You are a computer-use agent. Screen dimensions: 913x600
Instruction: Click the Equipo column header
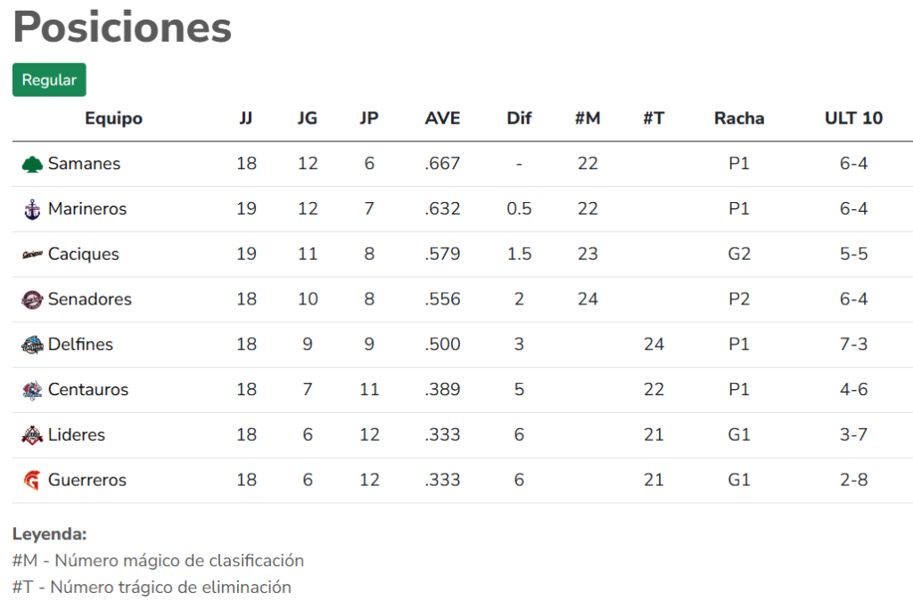coord(113,118)
